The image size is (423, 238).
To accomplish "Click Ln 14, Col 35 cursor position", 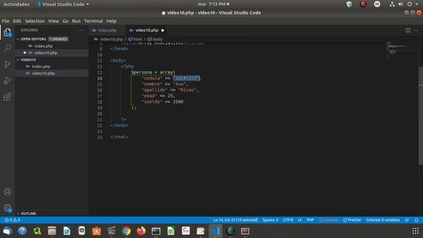I will click(235, 220).
